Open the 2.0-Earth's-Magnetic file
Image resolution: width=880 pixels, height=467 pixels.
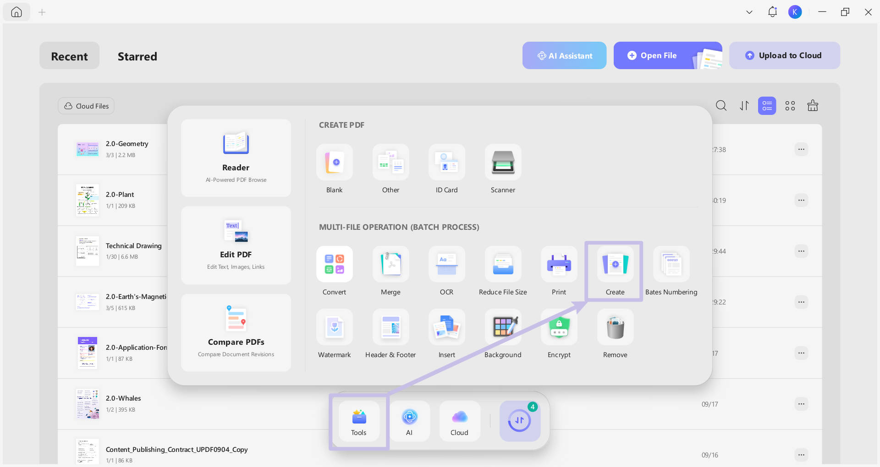136,297
